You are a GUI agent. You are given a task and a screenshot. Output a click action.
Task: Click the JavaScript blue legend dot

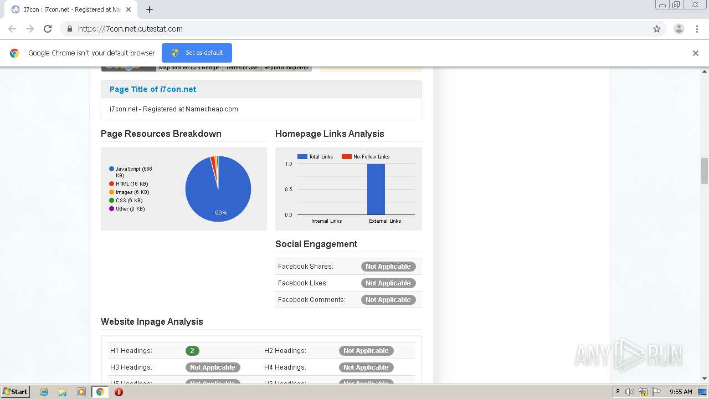[111, 168]
